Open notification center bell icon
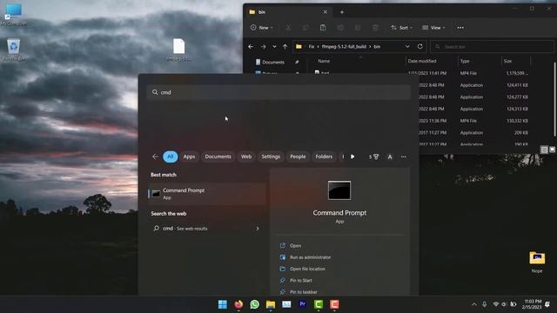 [547, 304]
